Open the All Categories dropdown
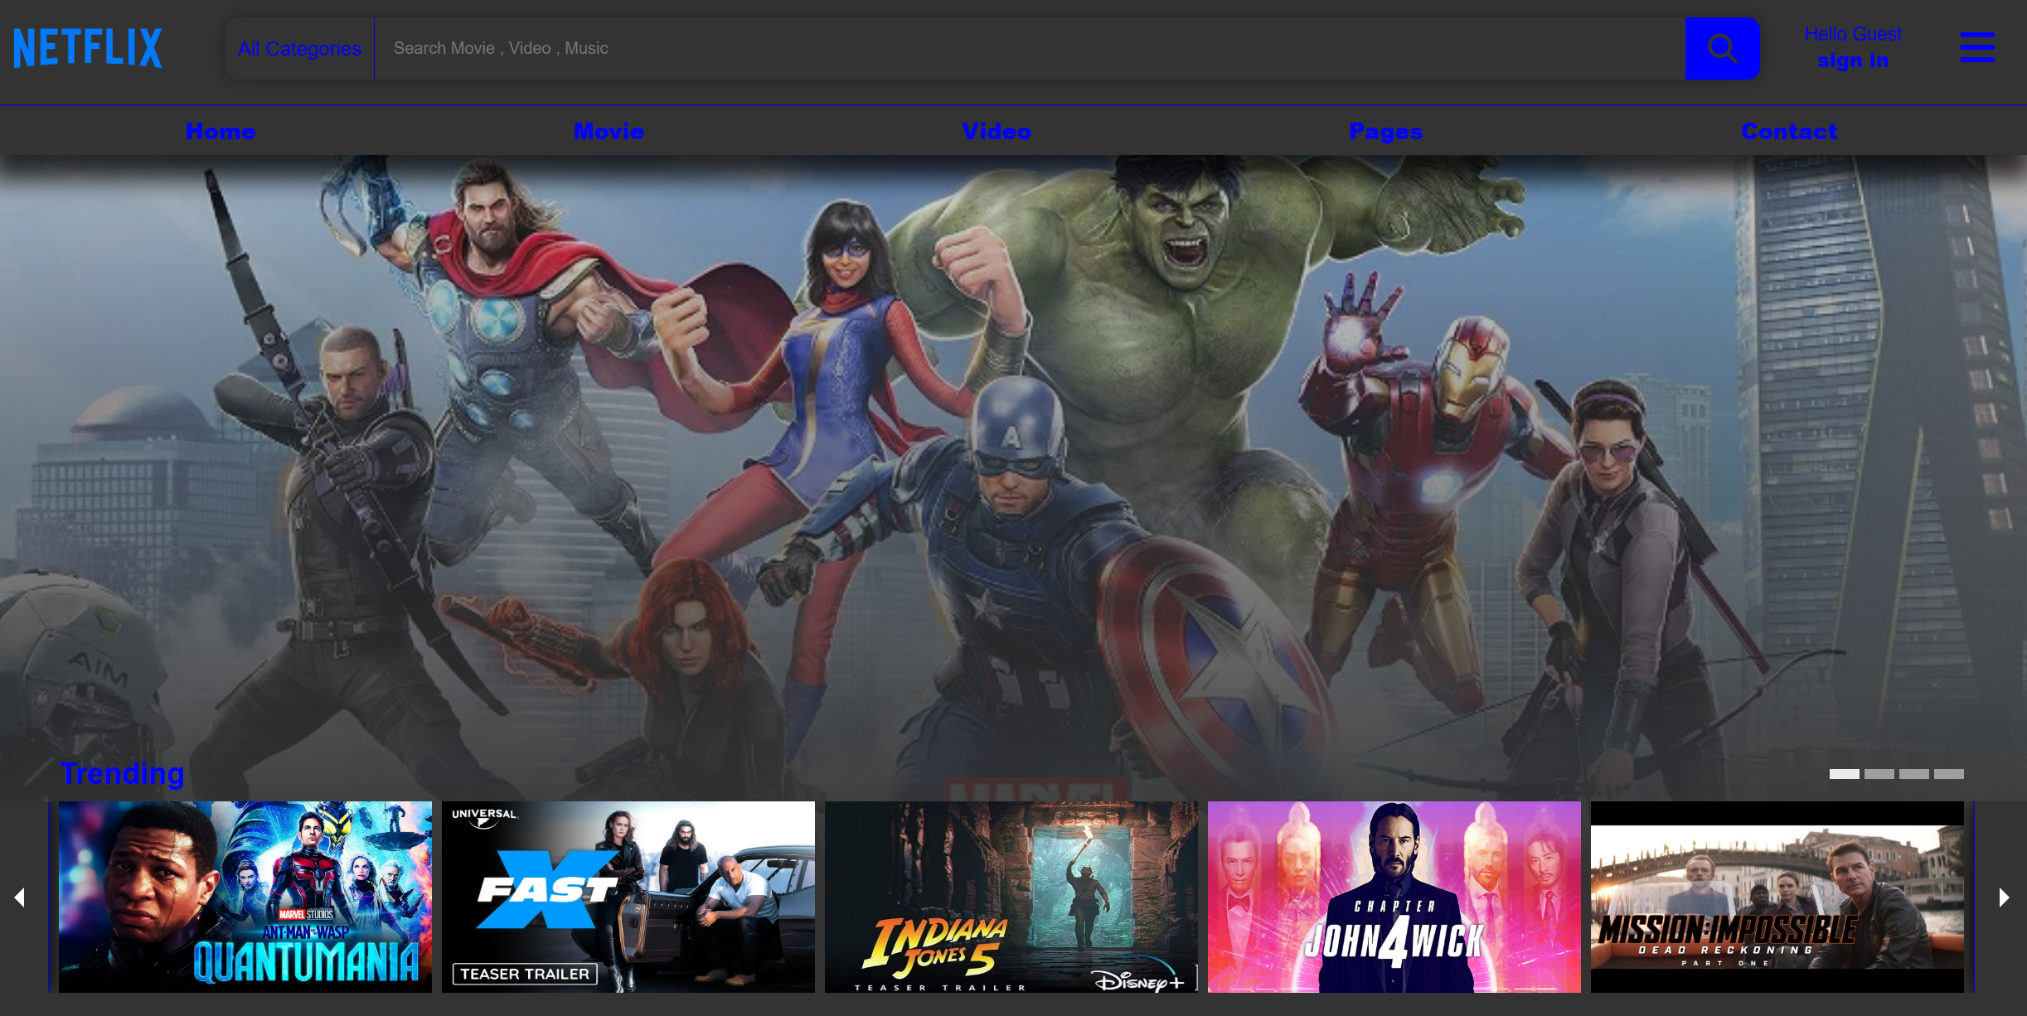The image size is (2027, 1016). [x=299, y=49]
